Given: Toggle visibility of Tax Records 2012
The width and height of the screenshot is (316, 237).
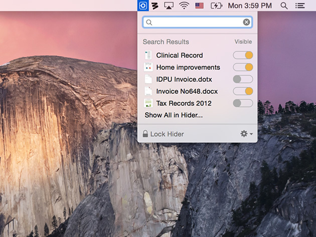Looking at the screenshot, I should (x=243, y=103).
